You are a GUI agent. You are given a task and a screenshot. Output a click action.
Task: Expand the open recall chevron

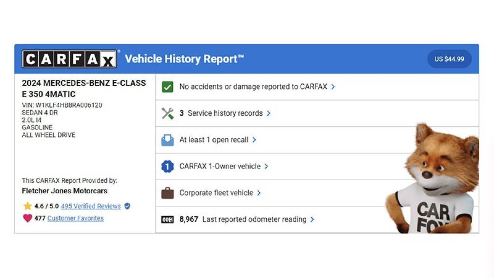(254, 140)
